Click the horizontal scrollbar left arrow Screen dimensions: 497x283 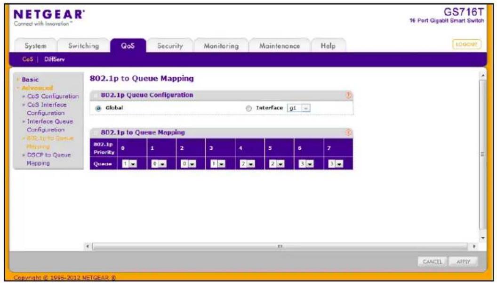coord(88,246)
